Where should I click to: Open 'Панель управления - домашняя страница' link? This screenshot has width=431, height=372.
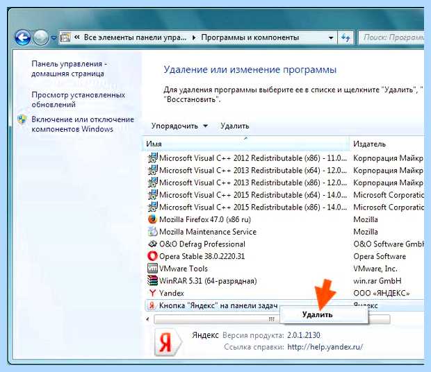click(69, 69)
